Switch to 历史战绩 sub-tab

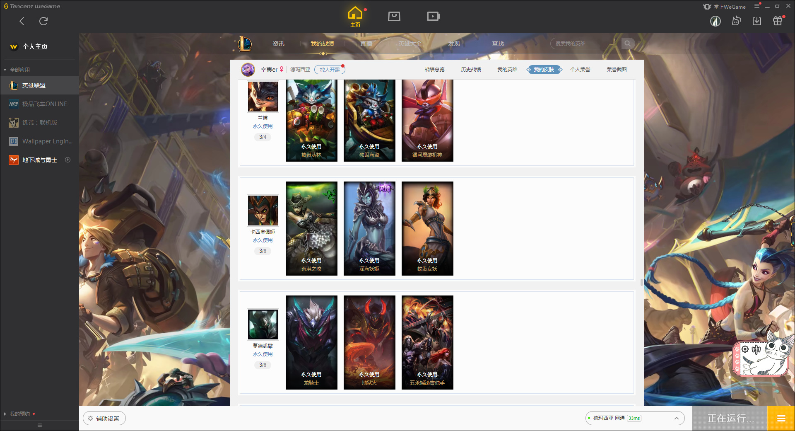[x=471, y=70]
